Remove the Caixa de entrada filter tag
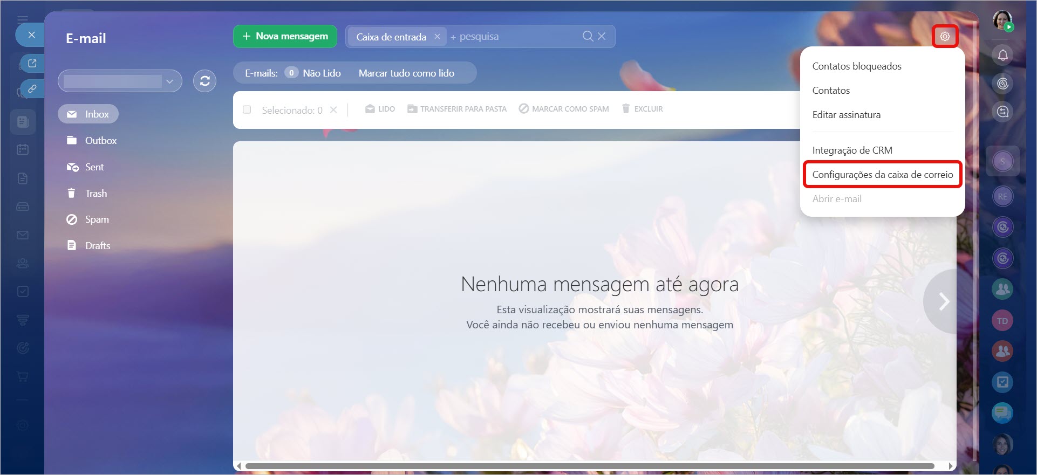This screenshot has width=1037, height=475. pos(437,37)
